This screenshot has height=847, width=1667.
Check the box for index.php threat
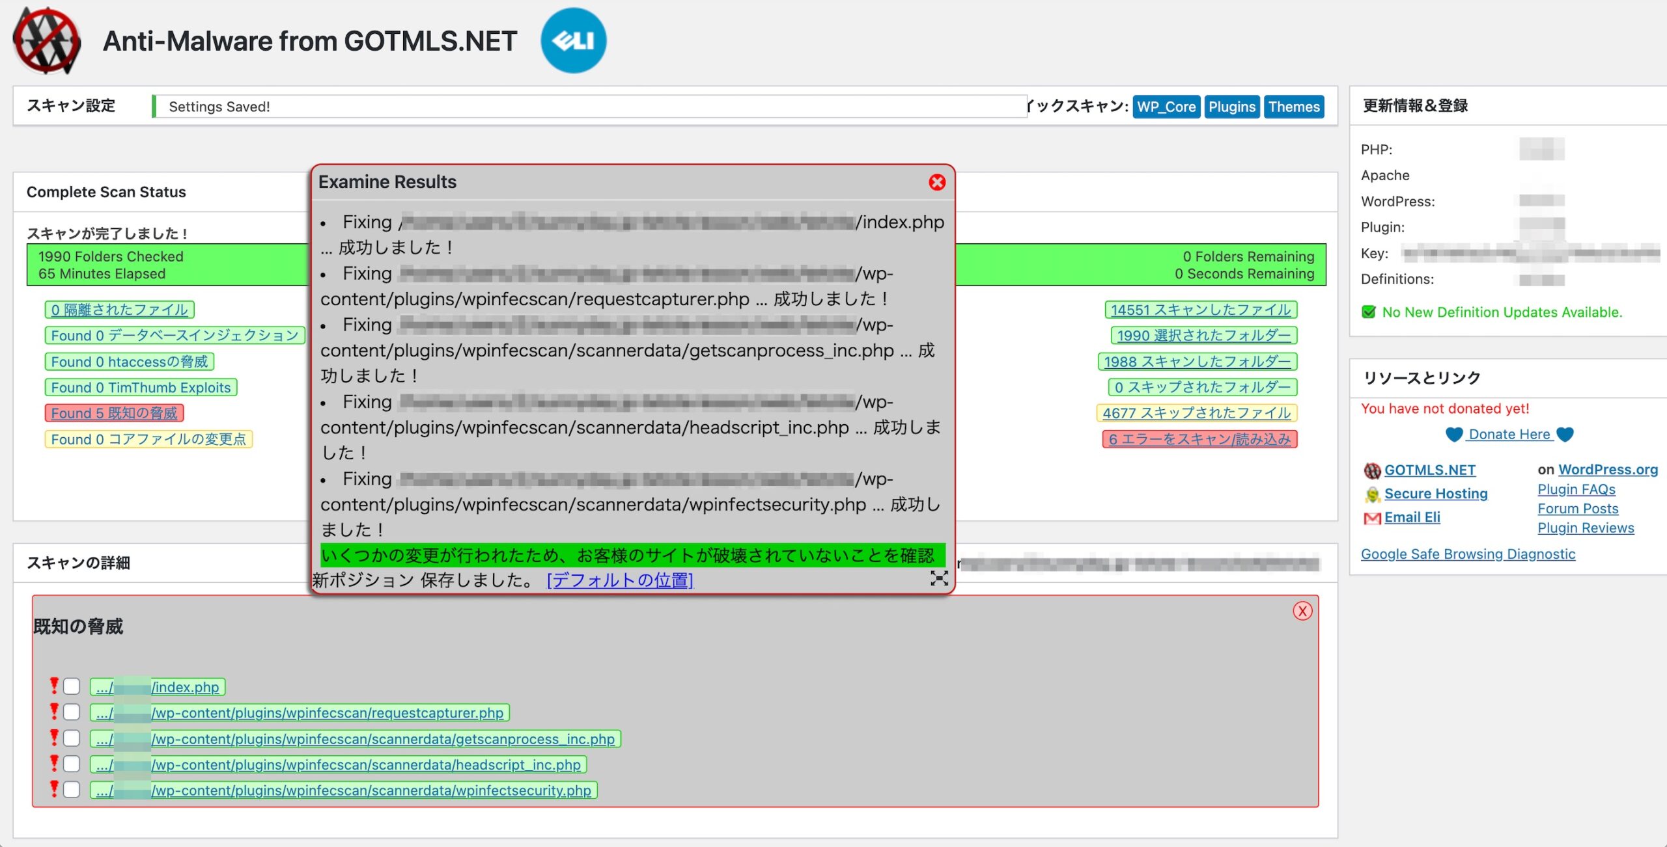click(x=72, y=686)
